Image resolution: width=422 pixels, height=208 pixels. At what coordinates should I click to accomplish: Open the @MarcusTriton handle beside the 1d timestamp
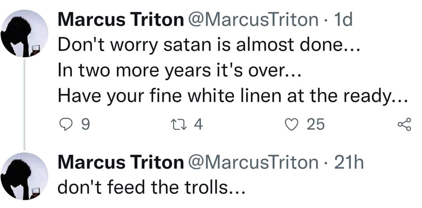pos(253,20)
